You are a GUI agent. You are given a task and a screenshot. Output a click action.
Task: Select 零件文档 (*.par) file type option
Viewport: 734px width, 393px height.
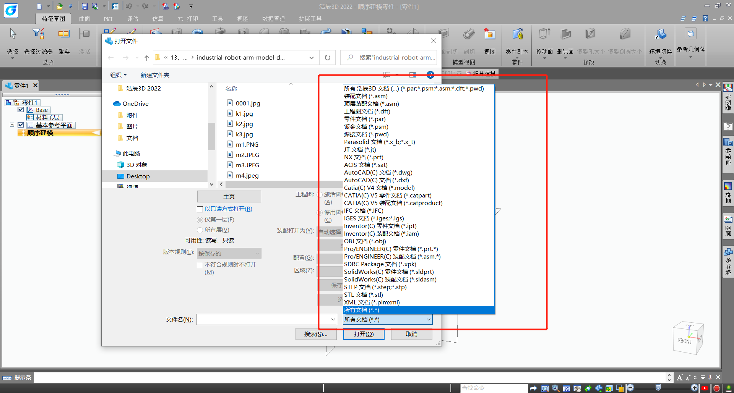click(419, 119)
